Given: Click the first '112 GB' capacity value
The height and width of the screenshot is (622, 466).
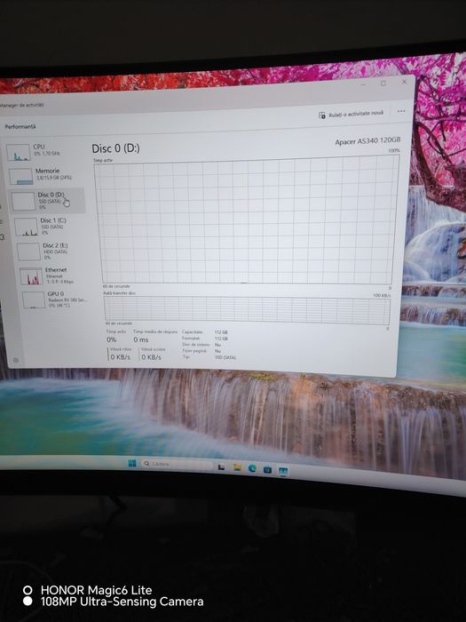Looking at the screenshot, I should point(221,332).
